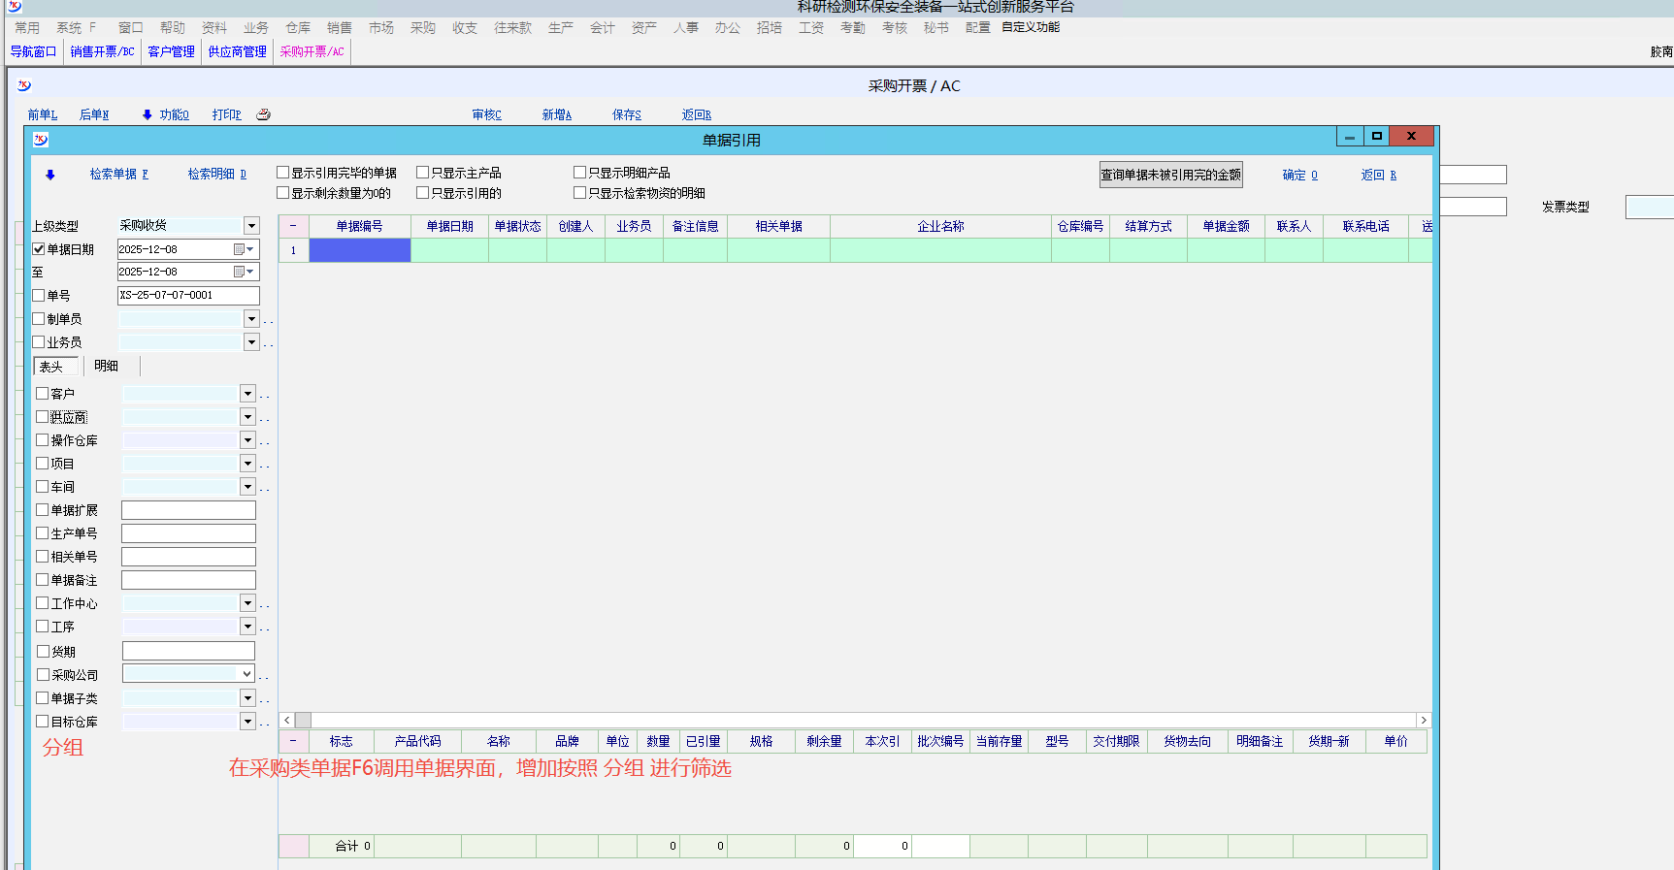Expand the 上级类型 dropdown showing 采购收货
This screenshot has height=870, width=1674.
pyautogui.click(x=251, y=226)
